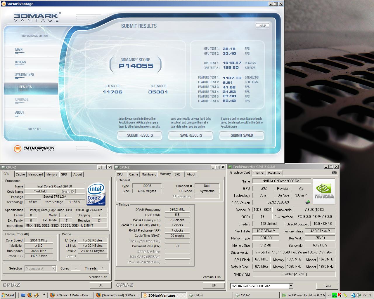Switch to Validation tab in GPU-Z
Viewport: 374px width, 299px height.
pyautogui.click(x=275, y=173)
